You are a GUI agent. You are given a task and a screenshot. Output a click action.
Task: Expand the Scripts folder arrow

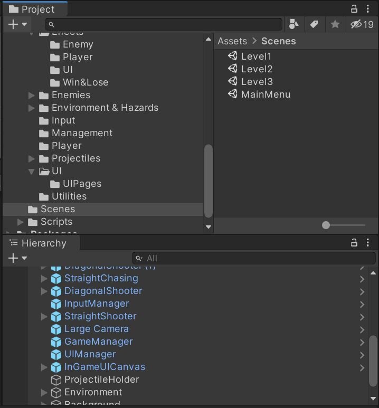(x=20, y=222)
